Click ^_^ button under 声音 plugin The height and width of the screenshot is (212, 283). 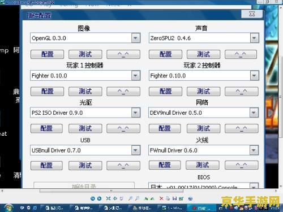(241, 54)
